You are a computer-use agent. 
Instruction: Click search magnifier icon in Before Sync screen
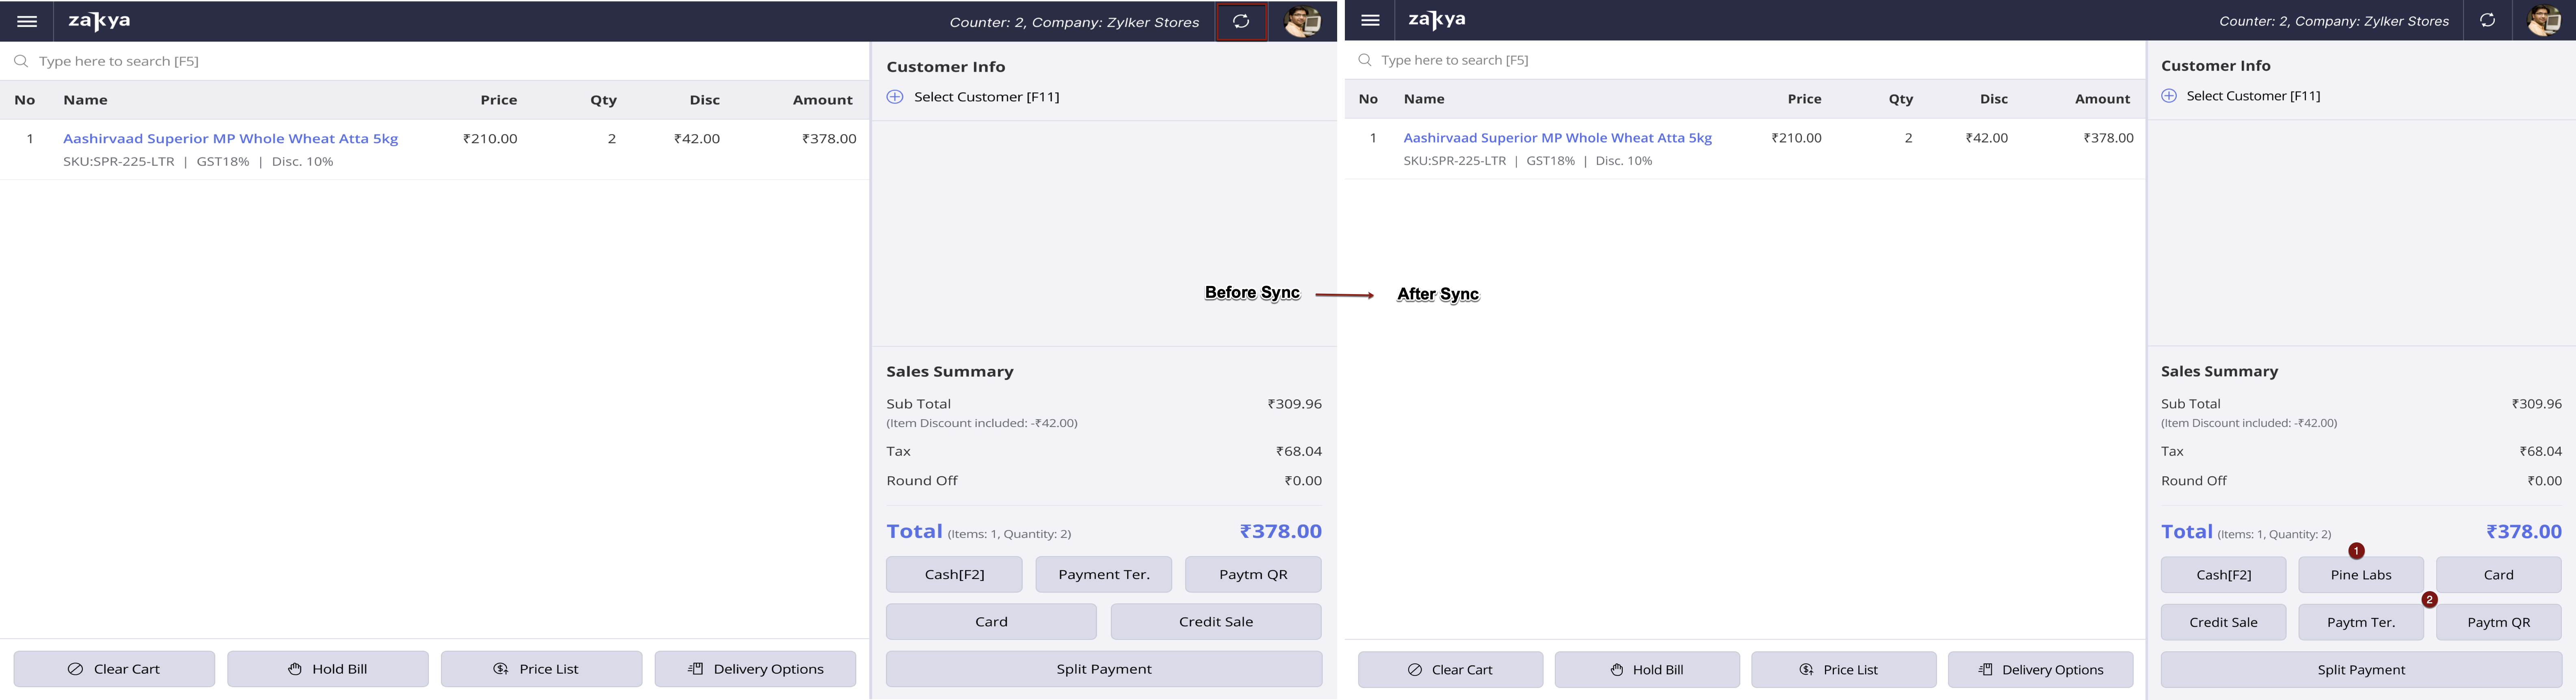[x=21, y=61]
